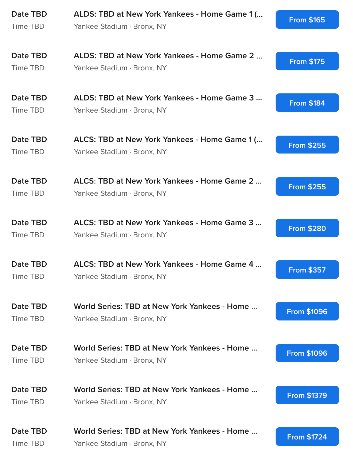Click the second From $1096 button
The height and width of the screenshot is (458, 353).
(x=307, y=353)
